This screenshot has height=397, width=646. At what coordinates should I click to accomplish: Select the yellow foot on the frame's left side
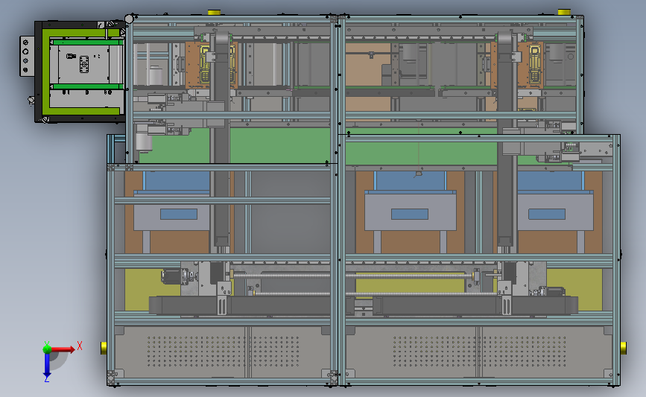[104, 348]
